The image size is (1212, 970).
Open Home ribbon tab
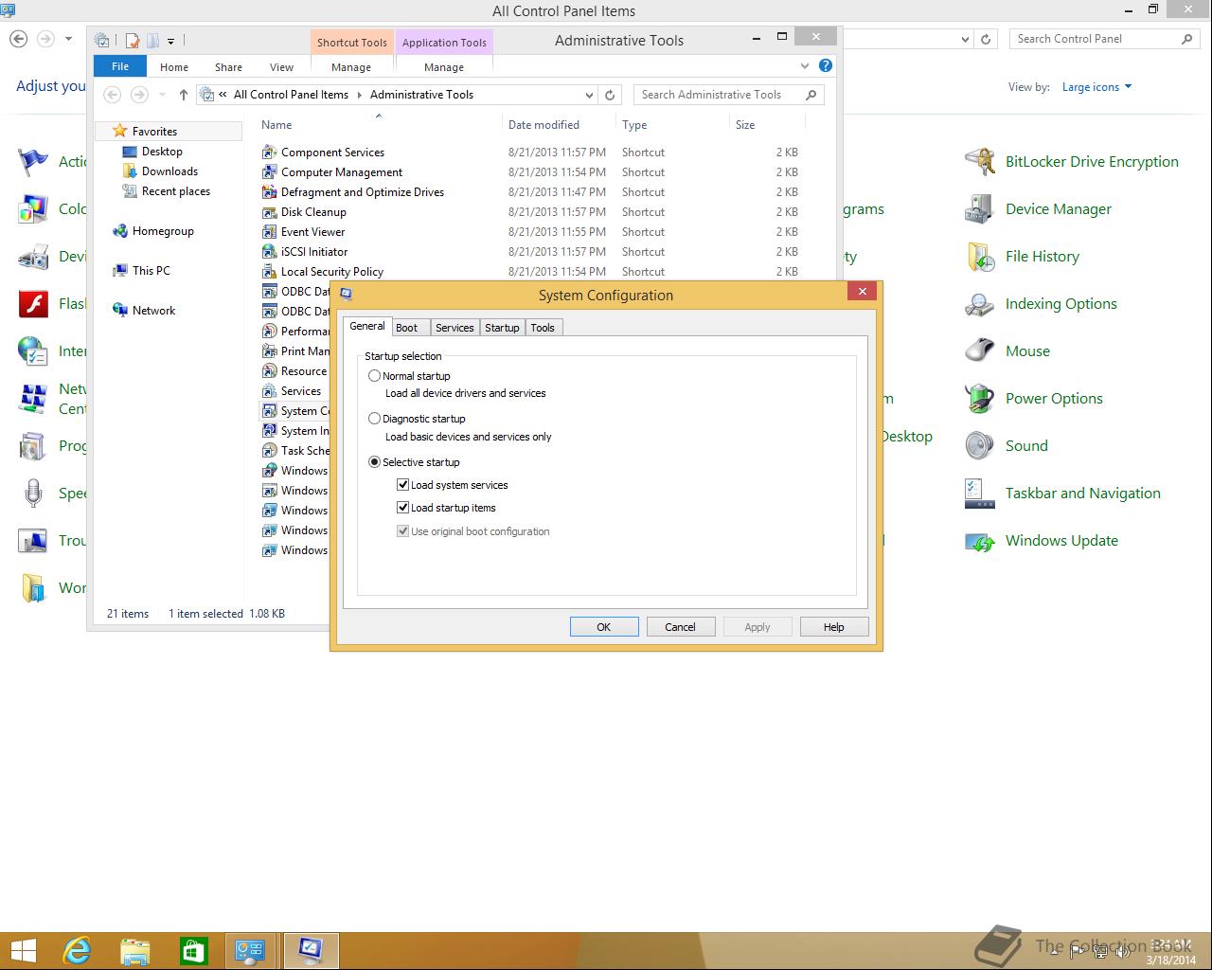[x=174, y=67]
